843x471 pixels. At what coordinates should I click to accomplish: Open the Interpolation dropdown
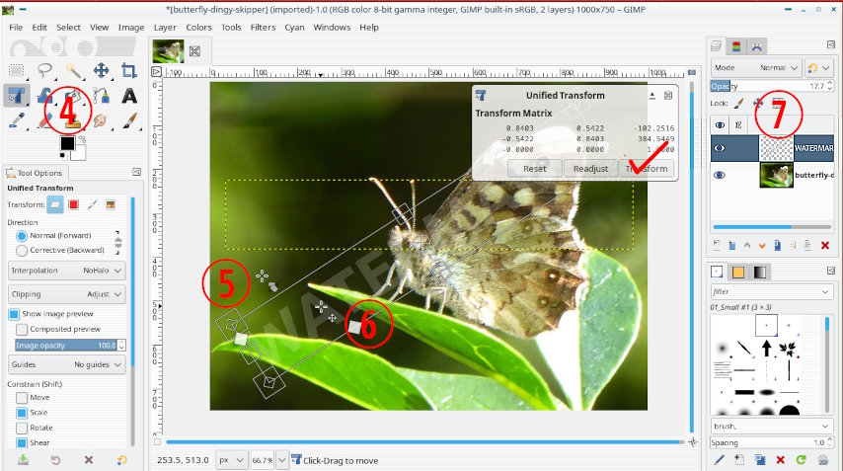point(67,271)
